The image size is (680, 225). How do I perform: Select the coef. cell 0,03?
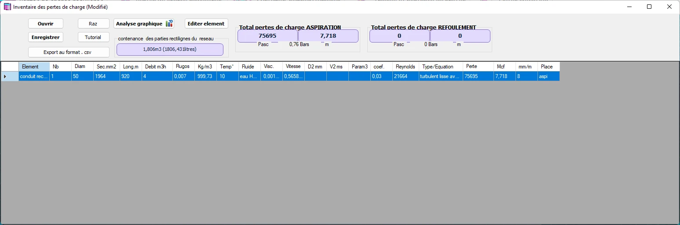(x=381, y=76)
